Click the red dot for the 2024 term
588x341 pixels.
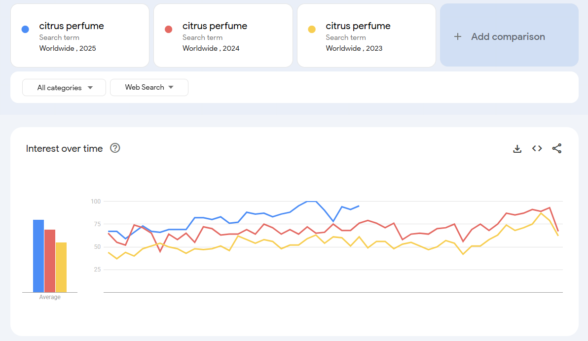(x=168, y=29)
